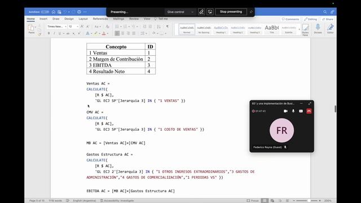Clear all formatting with the eraser A icon
This screenshot has width=361, height=203.
coord(107,27)
